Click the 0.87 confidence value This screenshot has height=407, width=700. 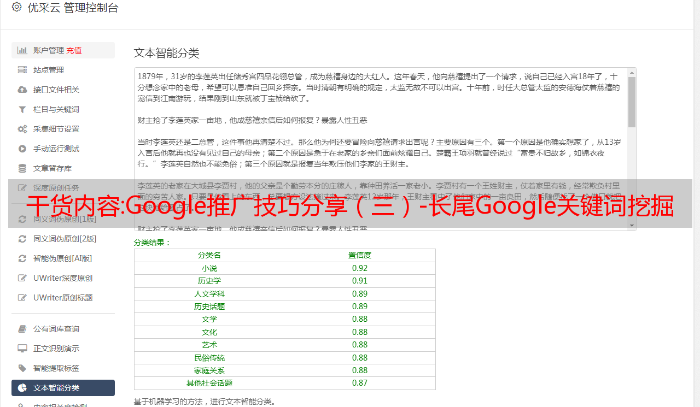click(x=360, y=383)
